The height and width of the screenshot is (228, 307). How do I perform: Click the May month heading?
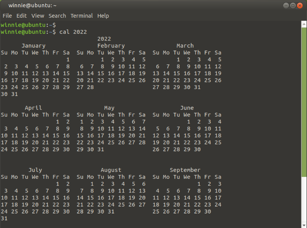click(x=109, y=108)
